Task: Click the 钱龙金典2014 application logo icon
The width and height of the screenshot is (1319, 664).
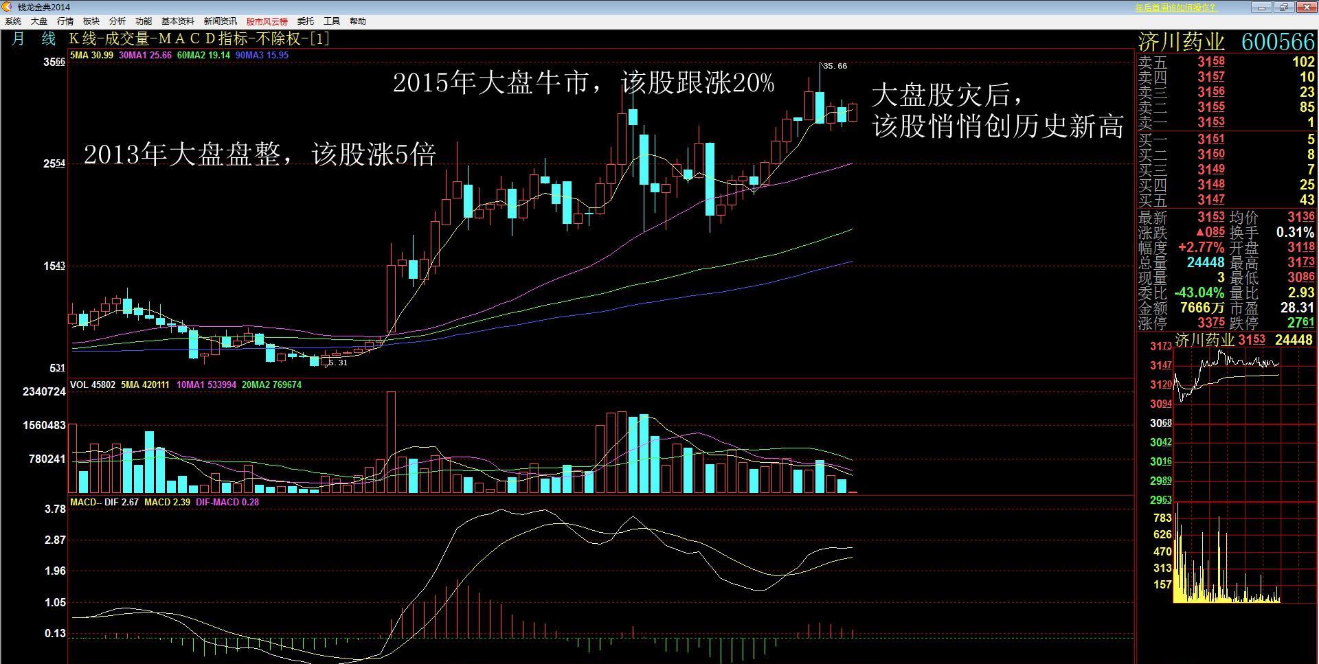Action: coord(6,7)
